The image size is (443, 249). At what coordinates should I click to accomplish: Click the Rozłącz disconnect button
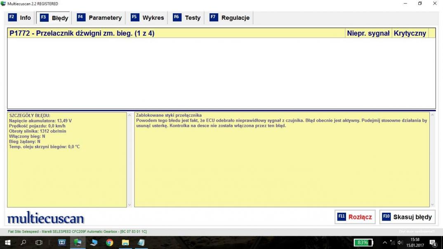355,217
